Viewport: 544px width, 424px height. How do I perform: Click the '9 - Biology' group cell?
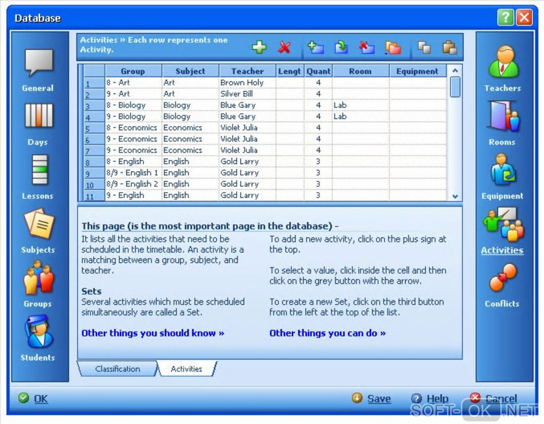tap(133, 116)
